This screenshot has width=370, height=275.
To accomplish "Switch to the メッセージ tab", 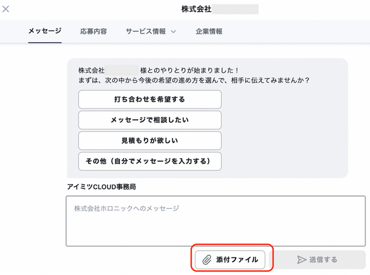I will tap(45, 31).
